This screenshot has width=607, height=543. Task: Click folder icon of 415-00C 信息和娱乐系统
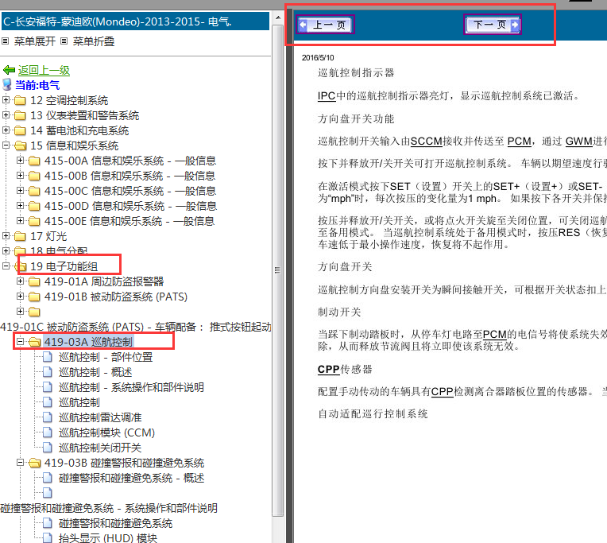click(34, 192)
